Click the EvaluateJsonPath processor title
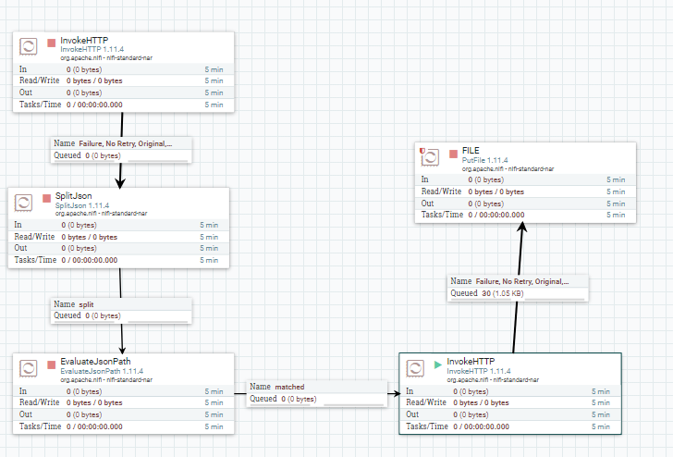Viewport: 673px width, 457px height. click(x=95, y=362)
